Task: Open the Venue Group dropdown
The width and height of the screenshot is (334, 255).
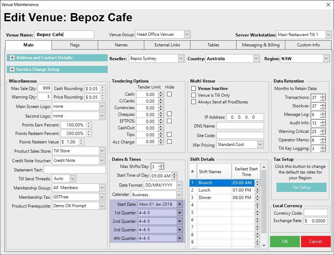Action: tap(187, 34)
